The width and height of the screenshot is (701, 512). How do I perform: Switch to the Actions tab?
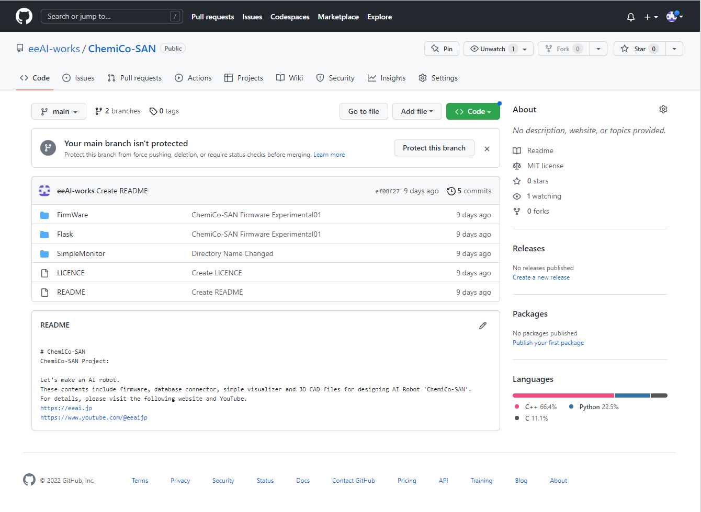point(193,78)
